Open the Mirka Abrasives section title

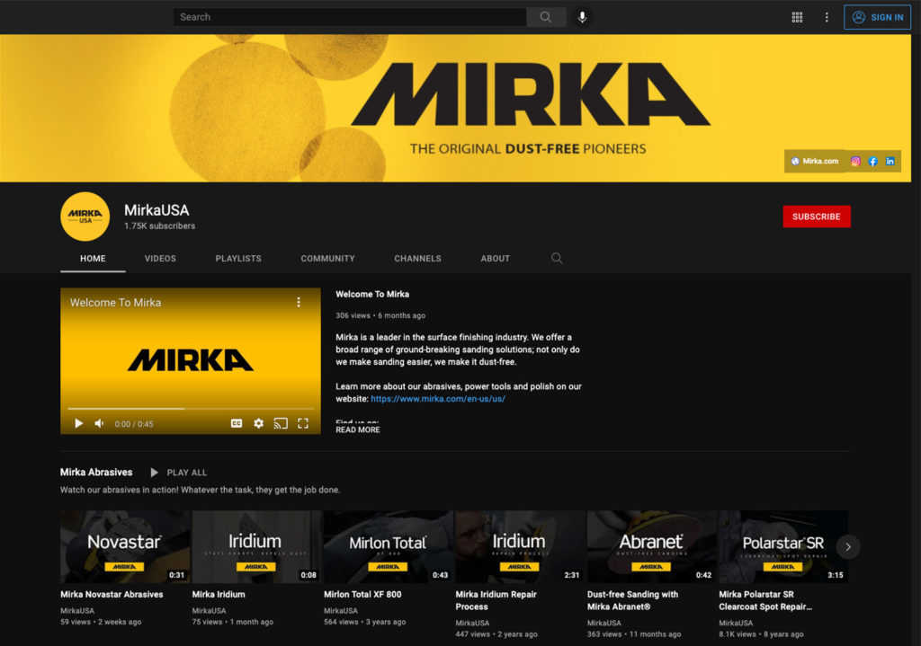pyautogui.click(x=96, y=473)
